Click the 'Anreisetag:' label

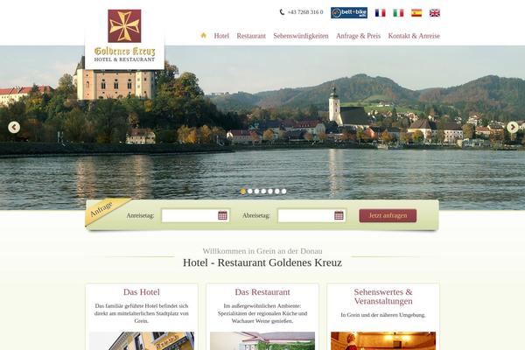click(x=140, y=215)
